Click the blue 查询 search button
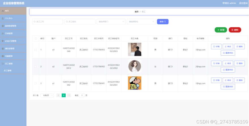This screenshot has height=126, width=249. coord(163,22)
